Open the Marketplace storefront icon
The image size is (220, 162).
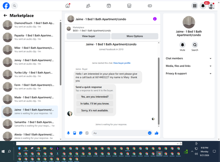click(x=129, y=6)
